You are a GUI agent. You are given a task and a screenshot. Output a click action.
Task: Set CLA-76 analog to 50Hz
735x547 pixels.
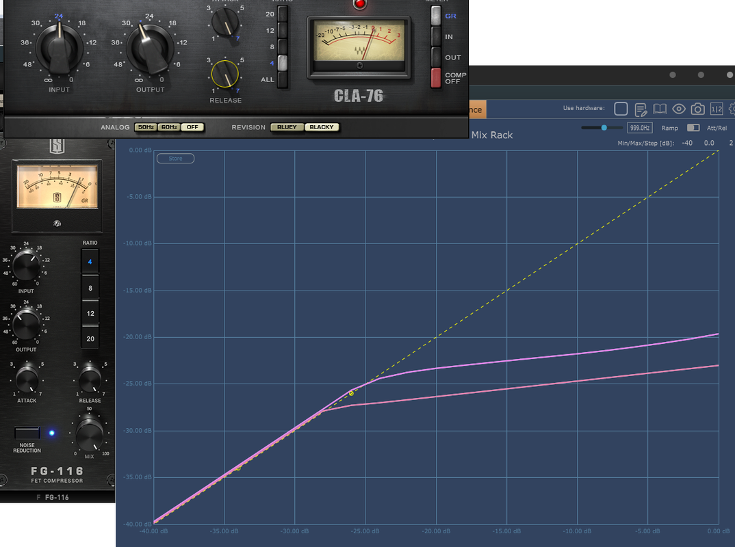coord(146,127)
